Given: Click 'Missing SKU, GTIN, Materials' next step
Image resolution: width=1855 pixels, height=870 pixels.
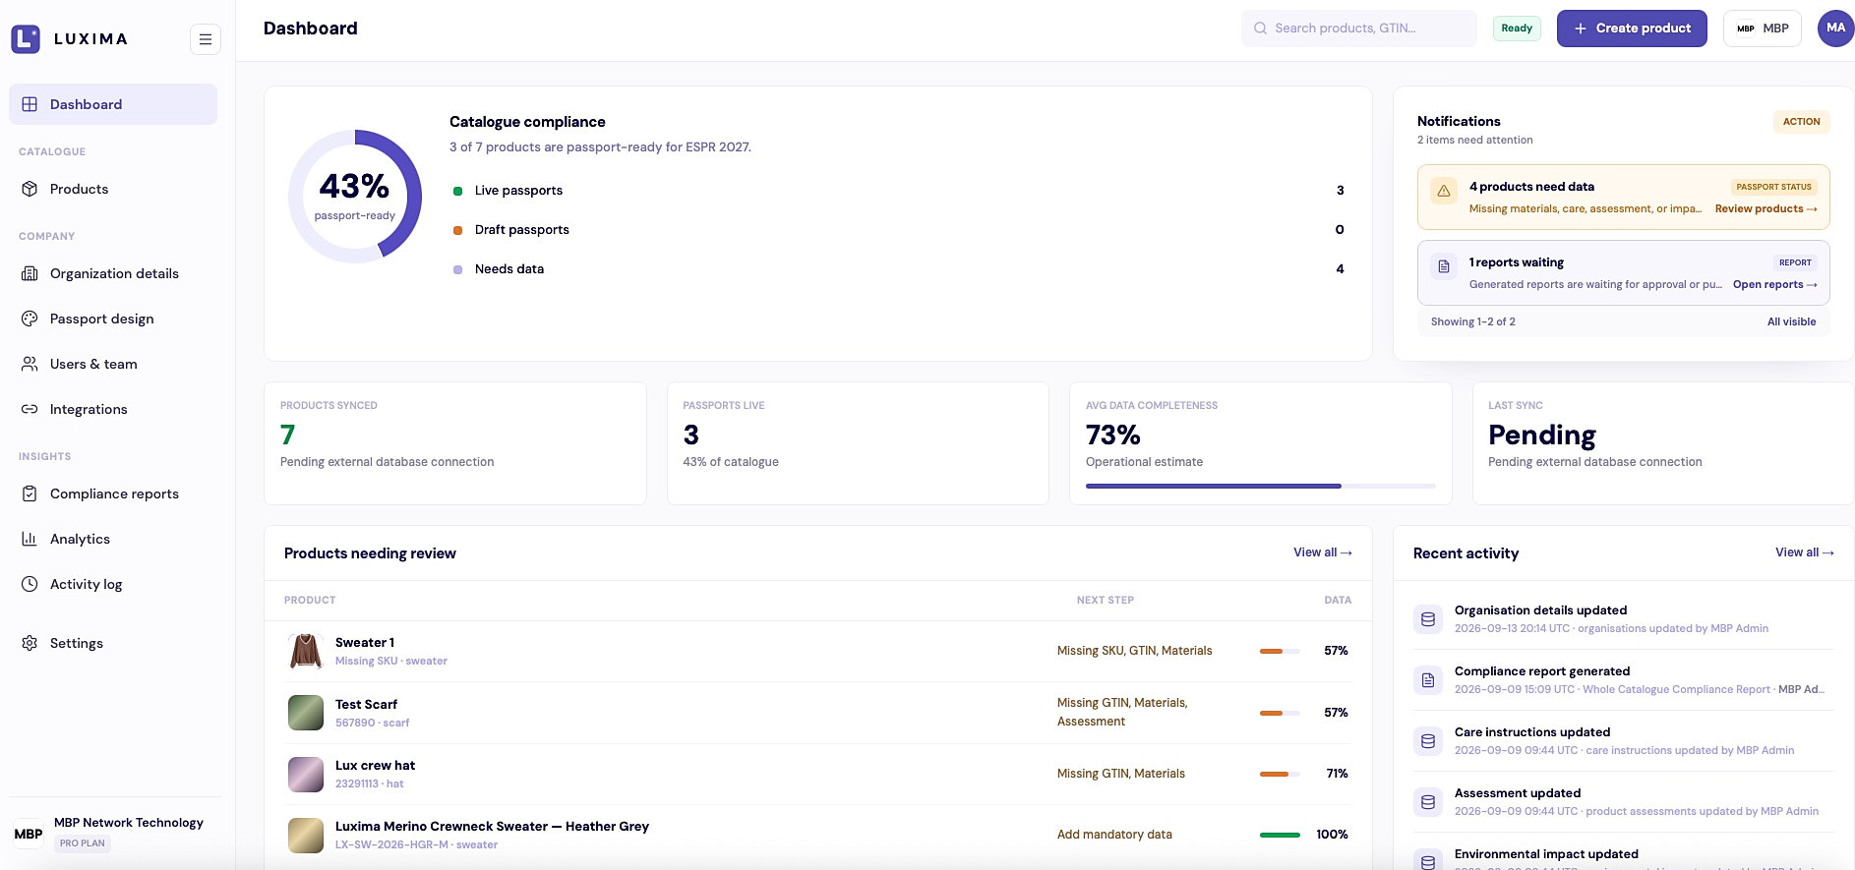Looking at the screenshot, I should (1134, 651).
